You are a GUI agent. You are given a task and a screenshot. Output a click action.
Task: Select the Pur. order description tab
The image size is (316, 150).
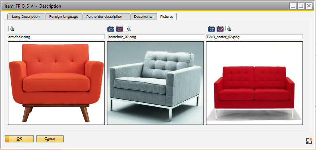pyautogui.click(x=106, y=17)
